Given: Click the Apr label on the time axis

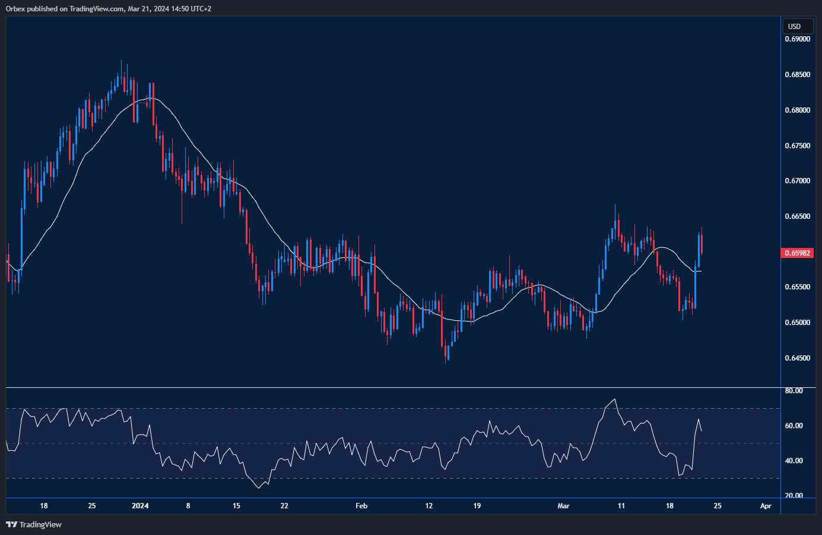Looking at the screenshot, I should point(766,506).
